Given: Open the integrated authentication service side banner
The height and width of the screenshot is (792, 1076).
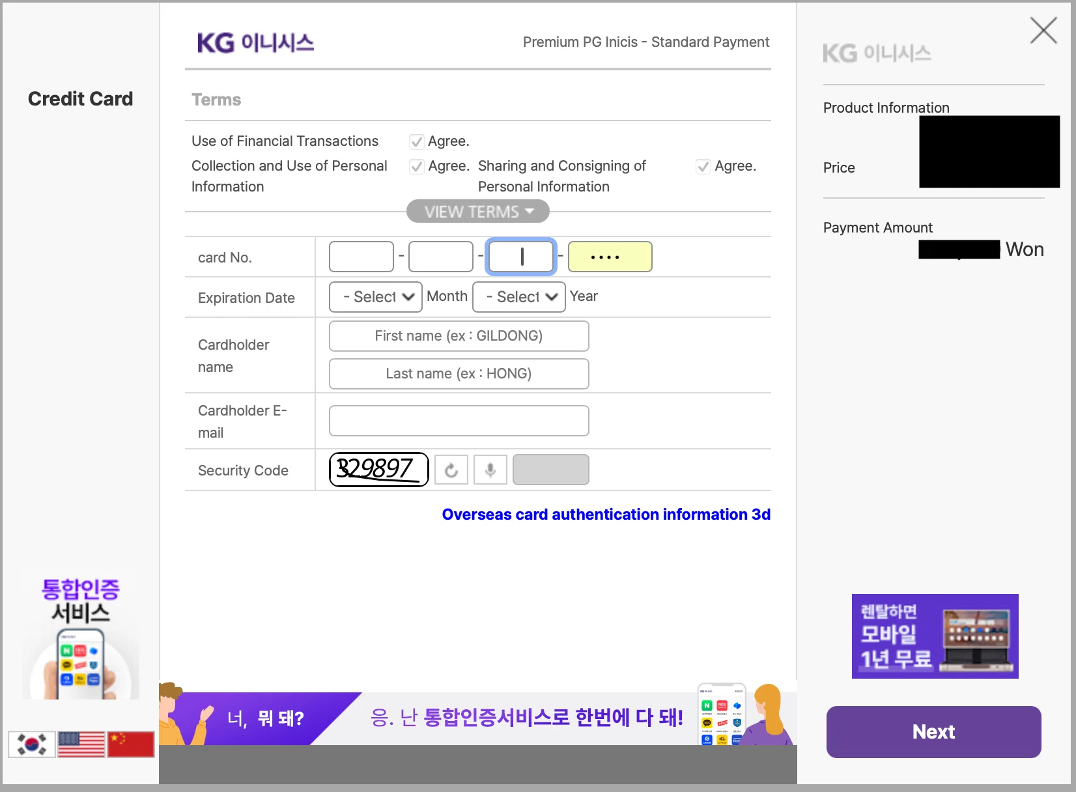Looking at the screenshot, I should [81, 635].
